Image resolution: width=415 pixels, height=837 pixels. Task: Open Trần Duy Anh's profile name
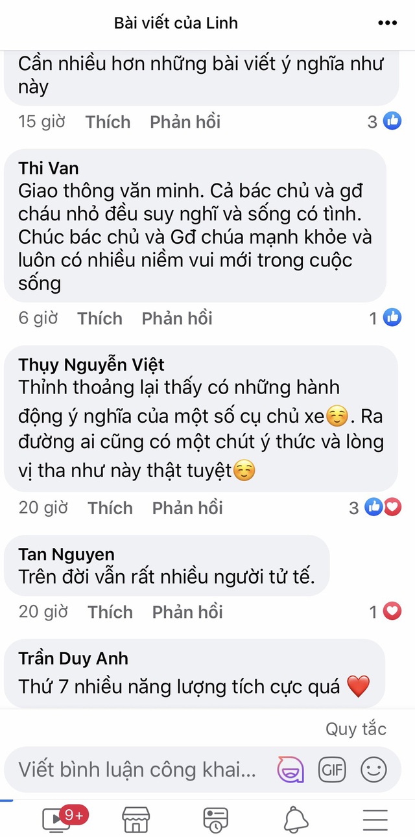(73, 659)
